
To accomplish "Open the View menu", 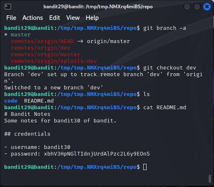I will [x=73, y=18].
